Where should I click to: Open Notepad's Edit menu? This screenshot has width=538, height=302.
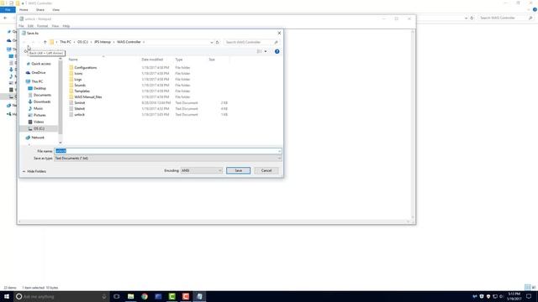click(x=30, y=26)
